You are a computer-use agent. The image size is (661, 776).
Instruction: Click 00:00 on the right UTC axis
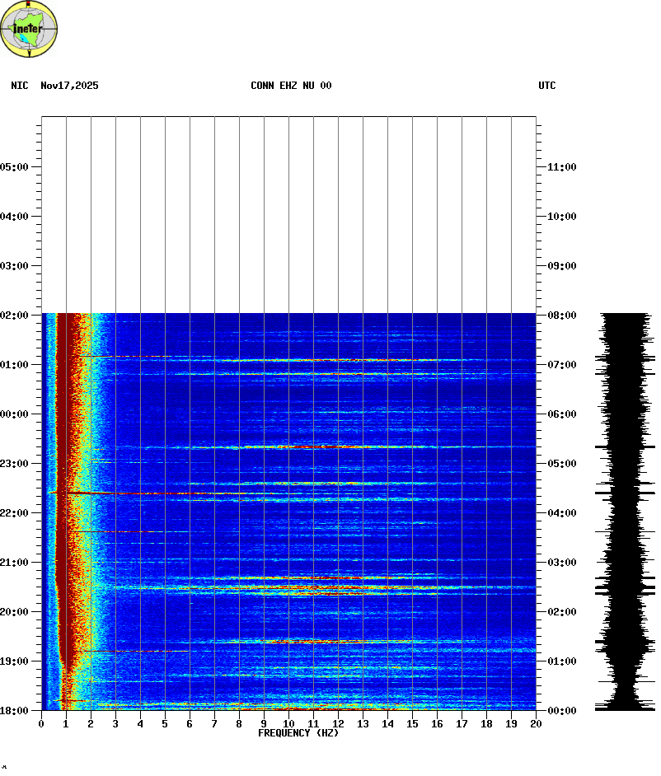click(x=561, y=711)
